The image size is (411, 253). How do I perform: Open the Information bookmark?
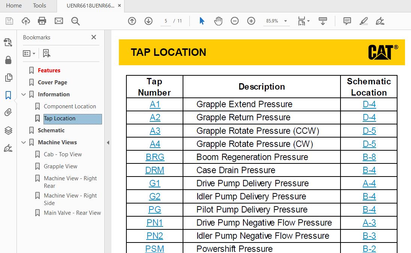(x=54, y=94)
